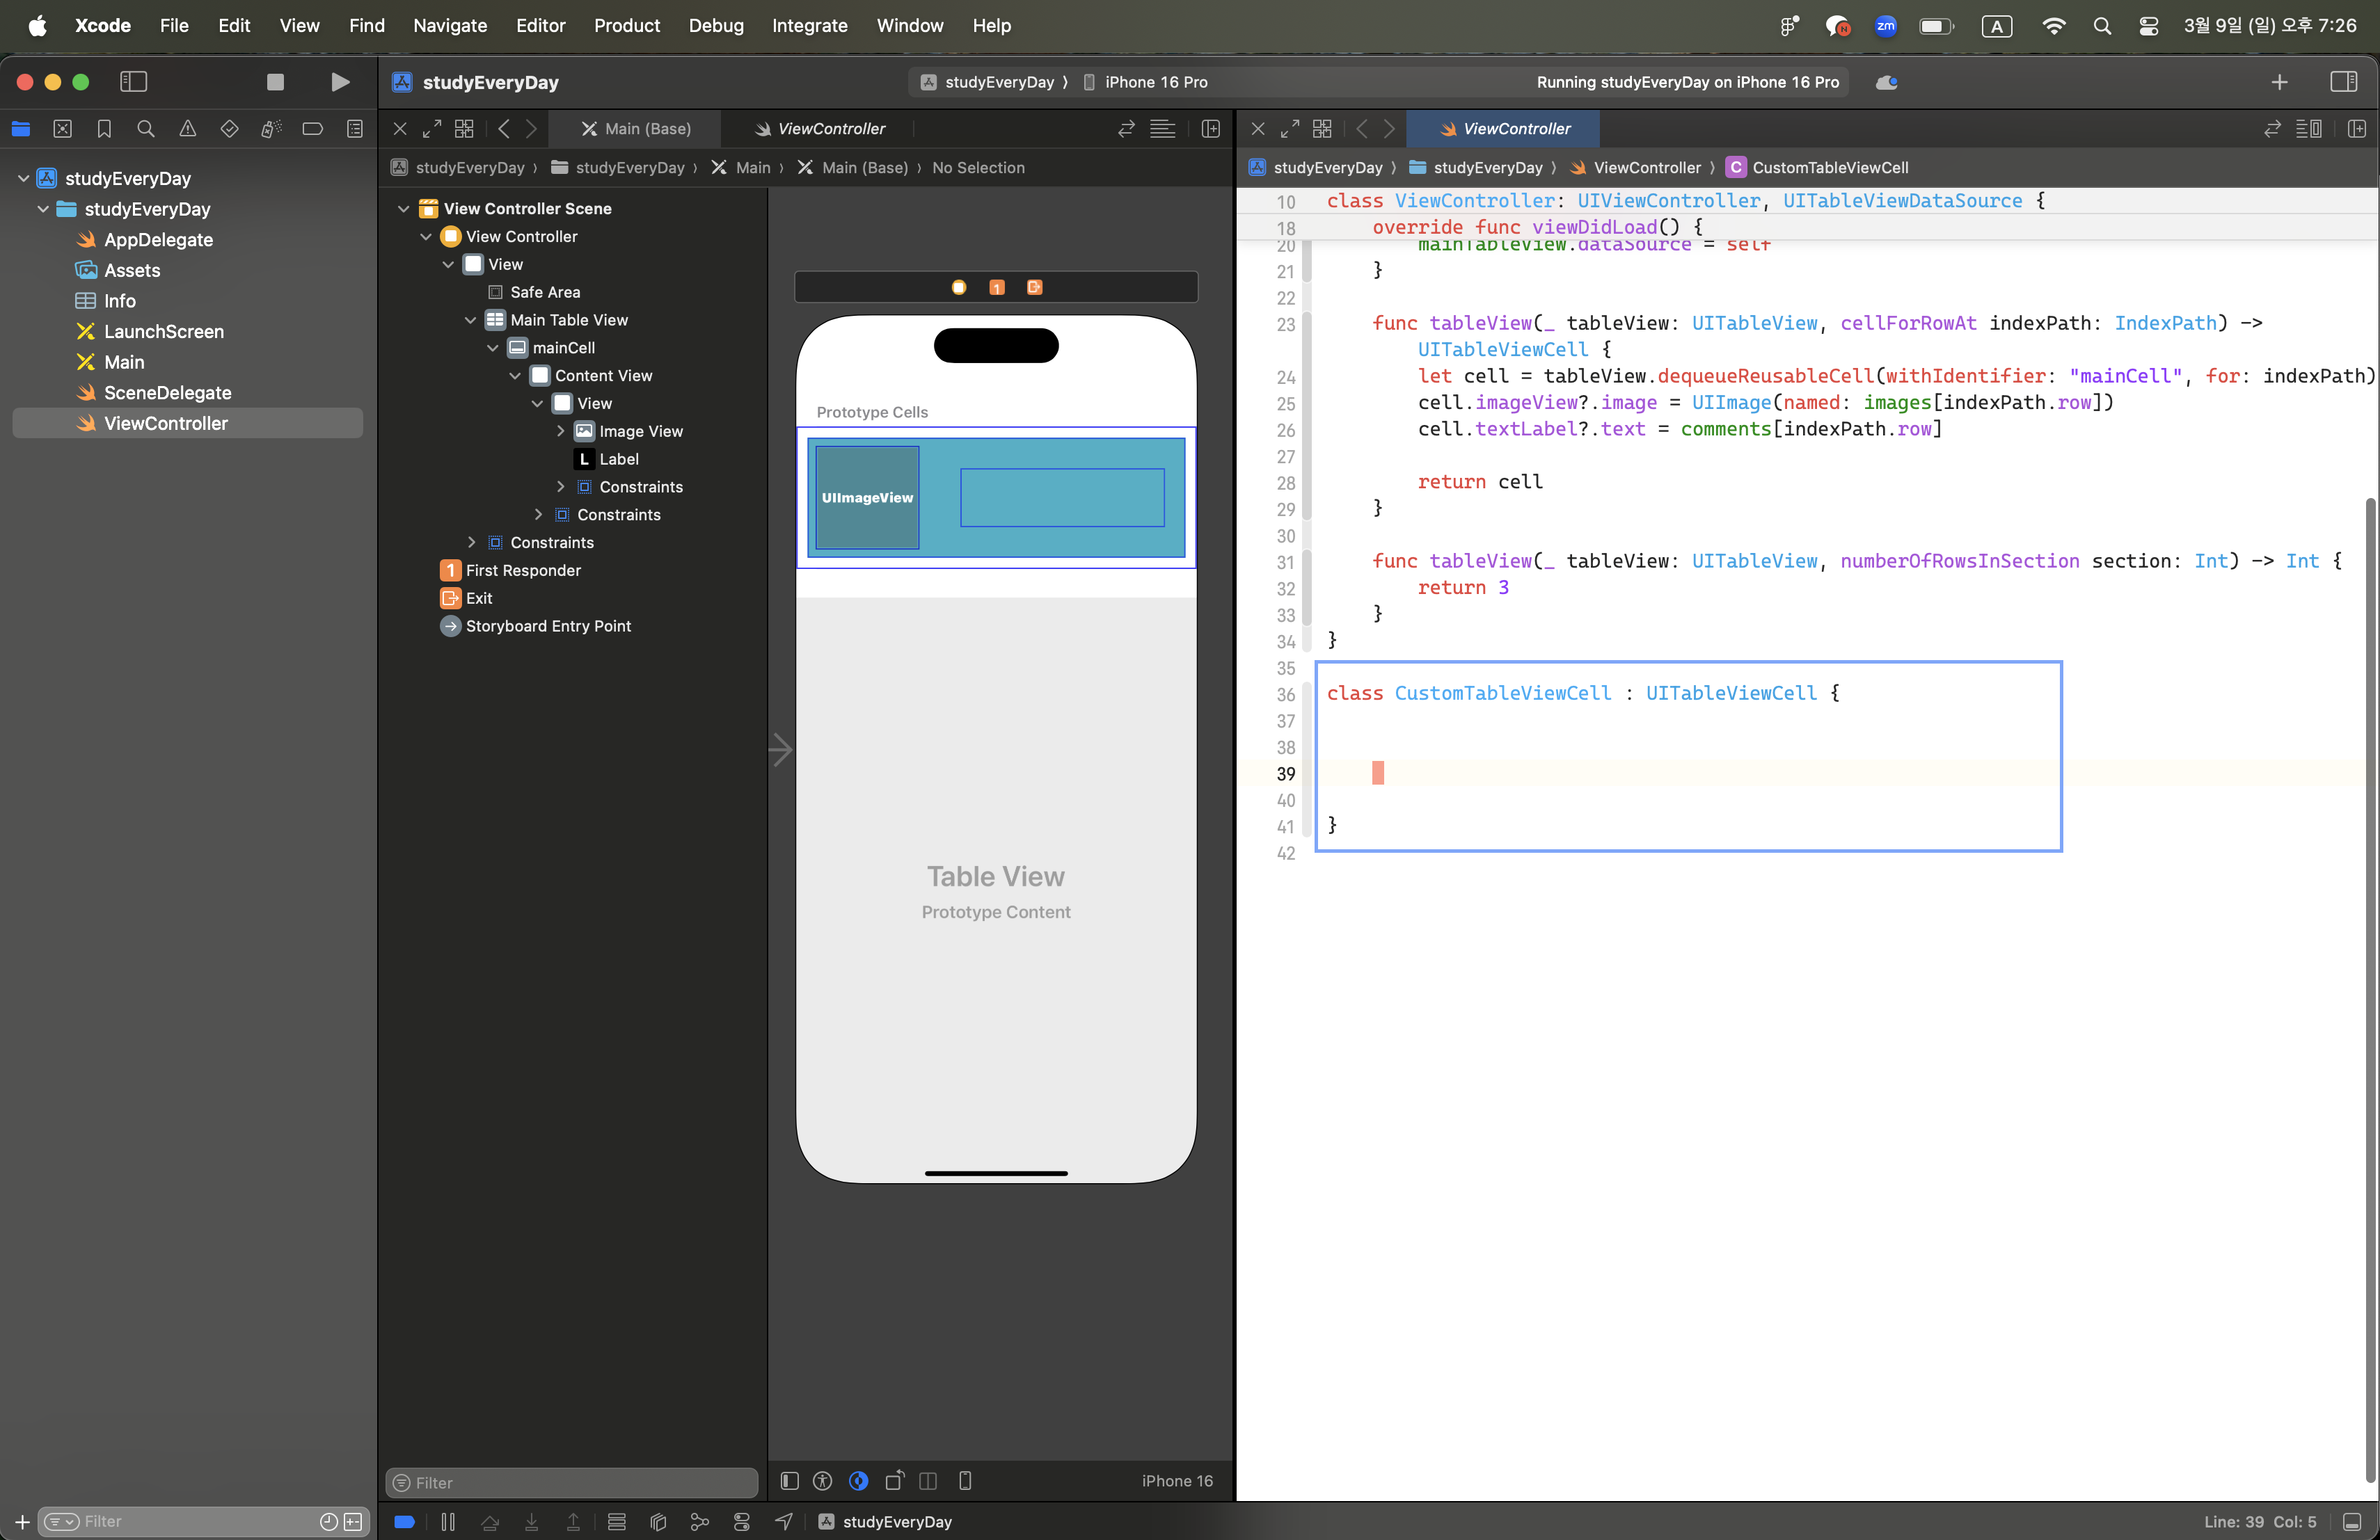Viewport: 2380px width, 1540px height.
Task: Collapse the Main Table View node
Action: click(471, 320)
